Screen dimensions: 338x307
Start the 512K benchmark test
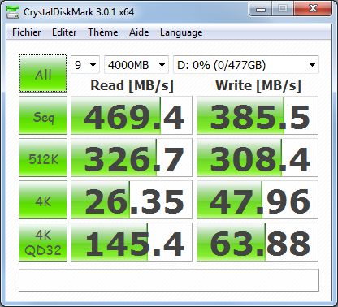[x=43, y=158]
